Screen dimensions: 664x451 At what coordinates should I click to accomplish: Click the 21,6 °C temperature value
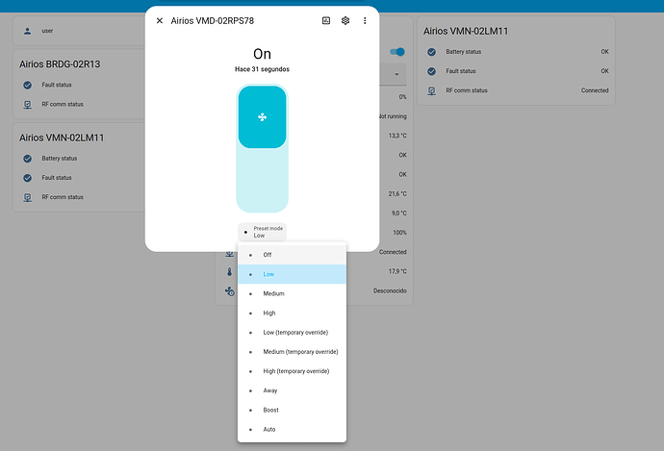pyautogui.click(x=397, y=194)
